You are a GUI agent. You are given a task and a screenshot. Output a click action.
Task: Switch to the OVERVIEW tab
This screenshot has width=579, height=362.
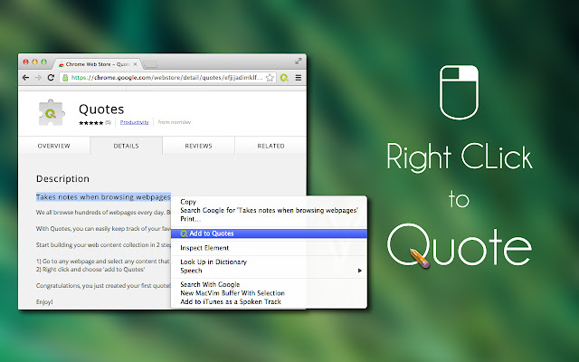(54, 146)
